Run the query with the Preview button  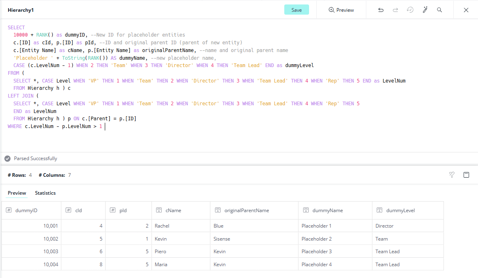pos(341,10)
